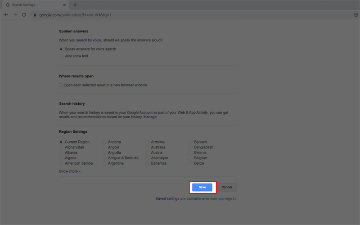Click the Cancel button
The image size is (360, 225).
point(226,187)
